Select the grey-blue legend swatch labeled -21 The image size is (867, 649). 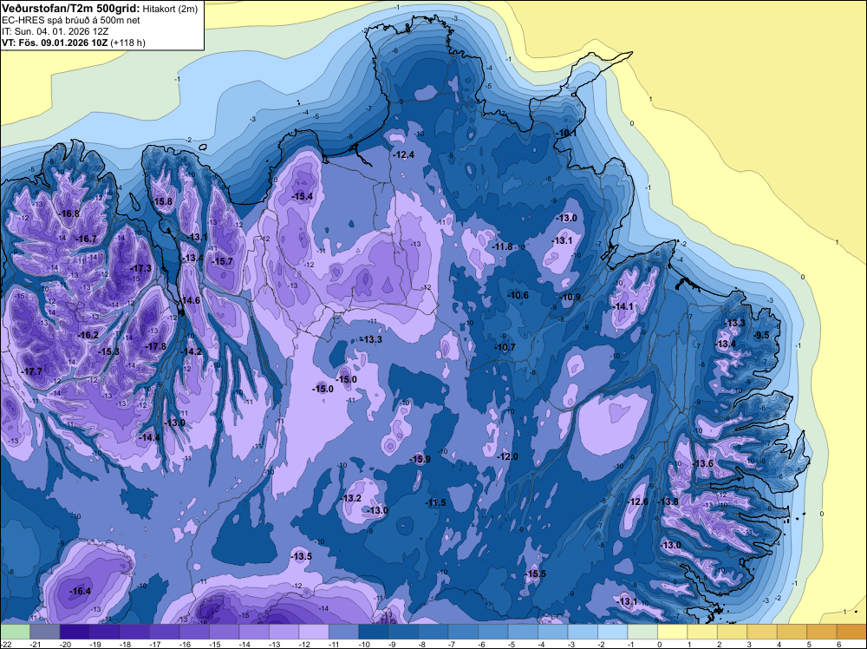pos(45,632)
